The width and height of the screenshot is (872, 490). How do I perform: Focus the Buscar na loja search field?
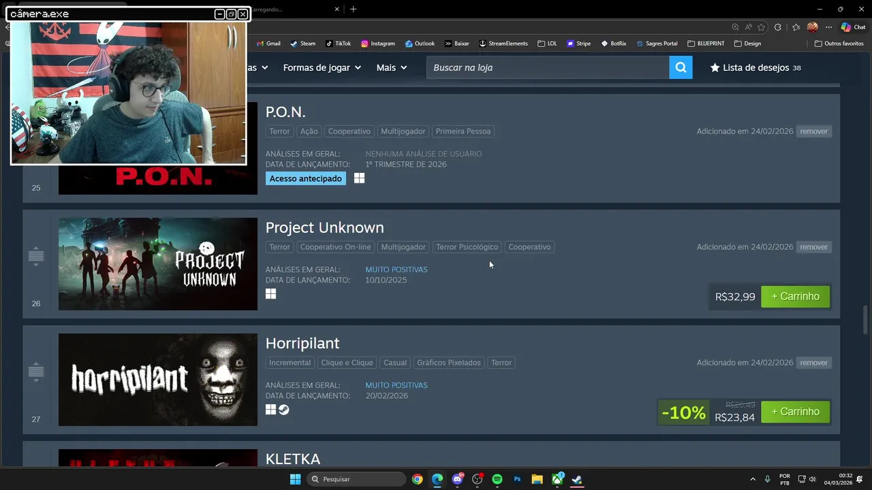548,67
